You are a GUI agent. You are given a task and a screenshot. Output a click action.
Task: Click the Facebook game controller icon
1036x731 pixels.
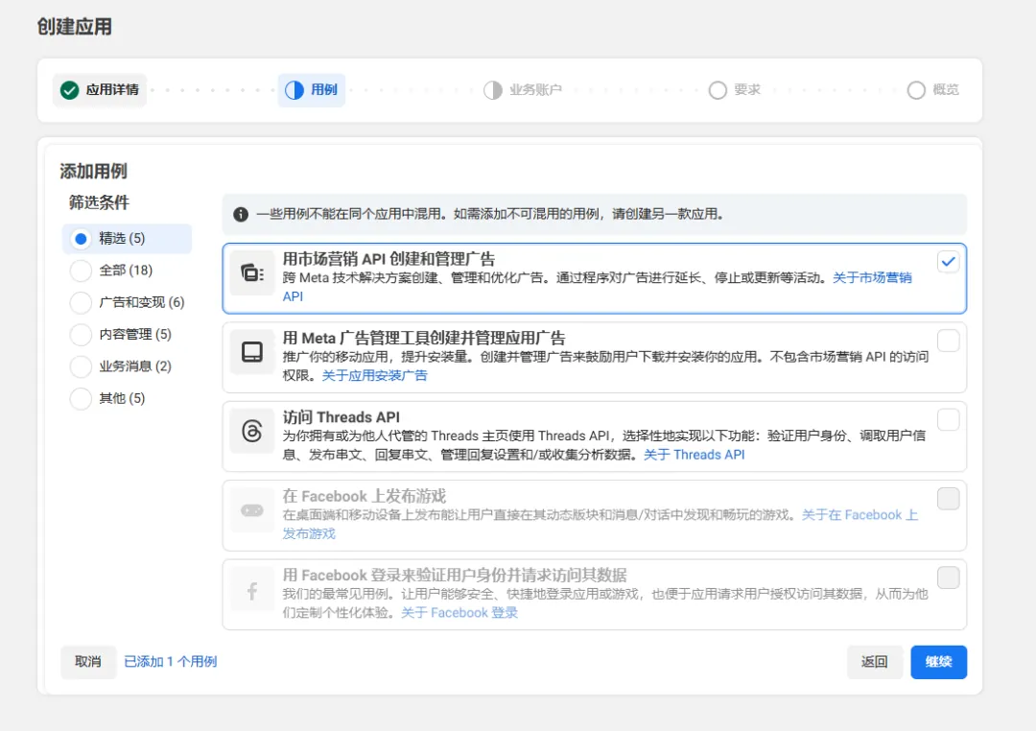point(251,510)
